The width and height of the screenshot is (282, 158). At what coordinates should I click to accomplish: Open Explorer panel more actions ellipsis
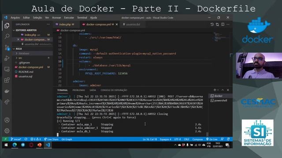pos(48,24)
